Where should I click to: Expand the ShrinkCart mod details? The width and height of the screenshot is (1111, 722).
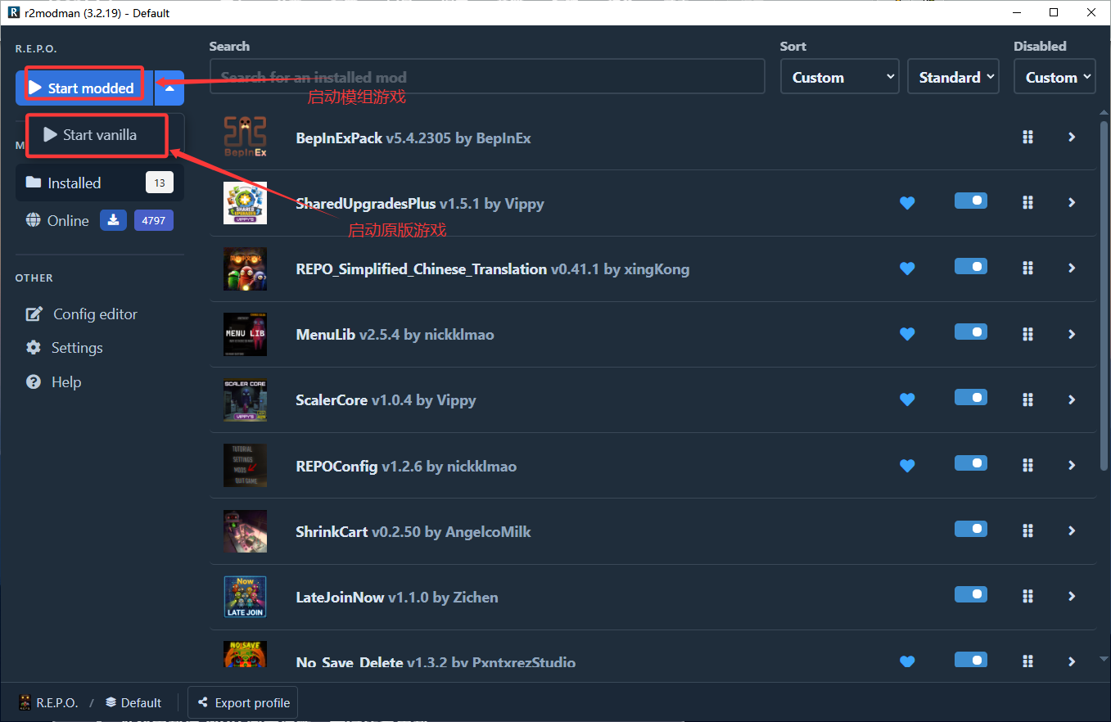1072,531
